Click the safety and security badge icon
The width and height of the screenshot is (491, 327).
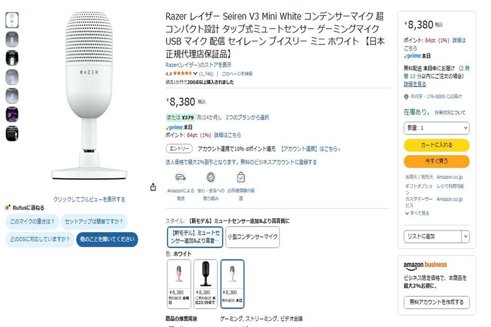(210, 177)
